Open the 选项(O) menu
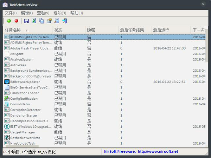211x158 pixels. tap(60, 13)
